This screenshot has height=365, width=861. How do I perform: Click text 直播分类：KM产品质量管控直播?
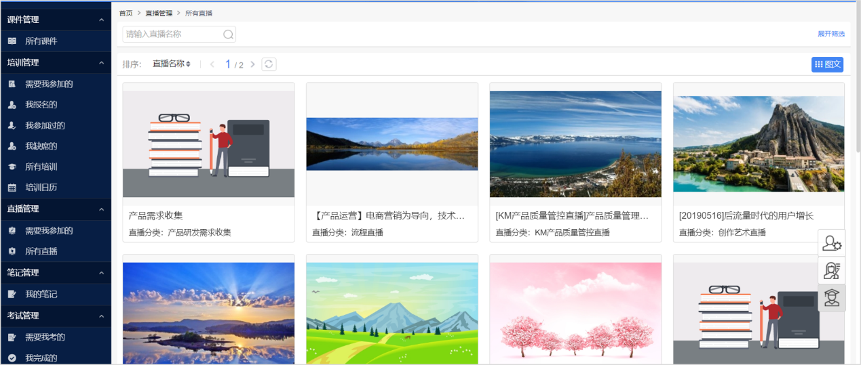pyautogui.click(x=552, y=232)
